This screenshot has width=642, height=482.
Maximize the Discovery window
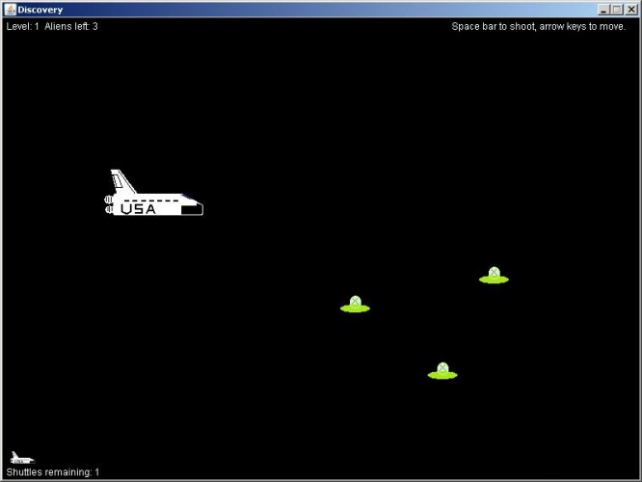pyautogui.click(x=617, y=10)
